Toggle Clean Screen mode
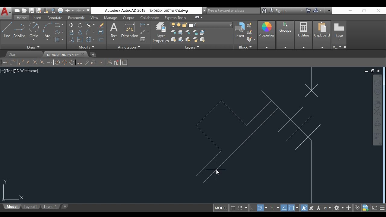This screenshot has width=386, height=217. [375, 208]
